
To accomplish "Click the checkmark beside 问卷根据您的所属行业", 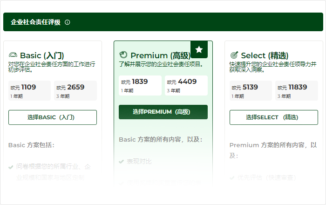I will point(11,166).
